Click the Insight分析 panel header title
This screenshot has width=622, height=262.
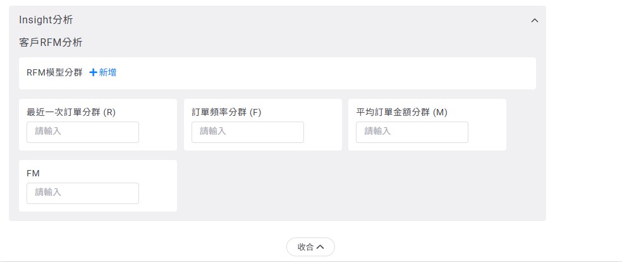46,20
